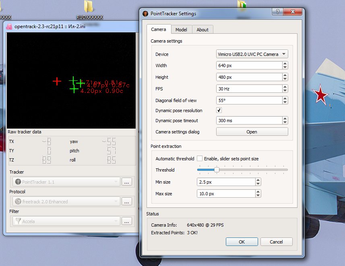Open Protocol settings ellipsis button
Viewport: 345px width, 266px height.
click(126, 201)
